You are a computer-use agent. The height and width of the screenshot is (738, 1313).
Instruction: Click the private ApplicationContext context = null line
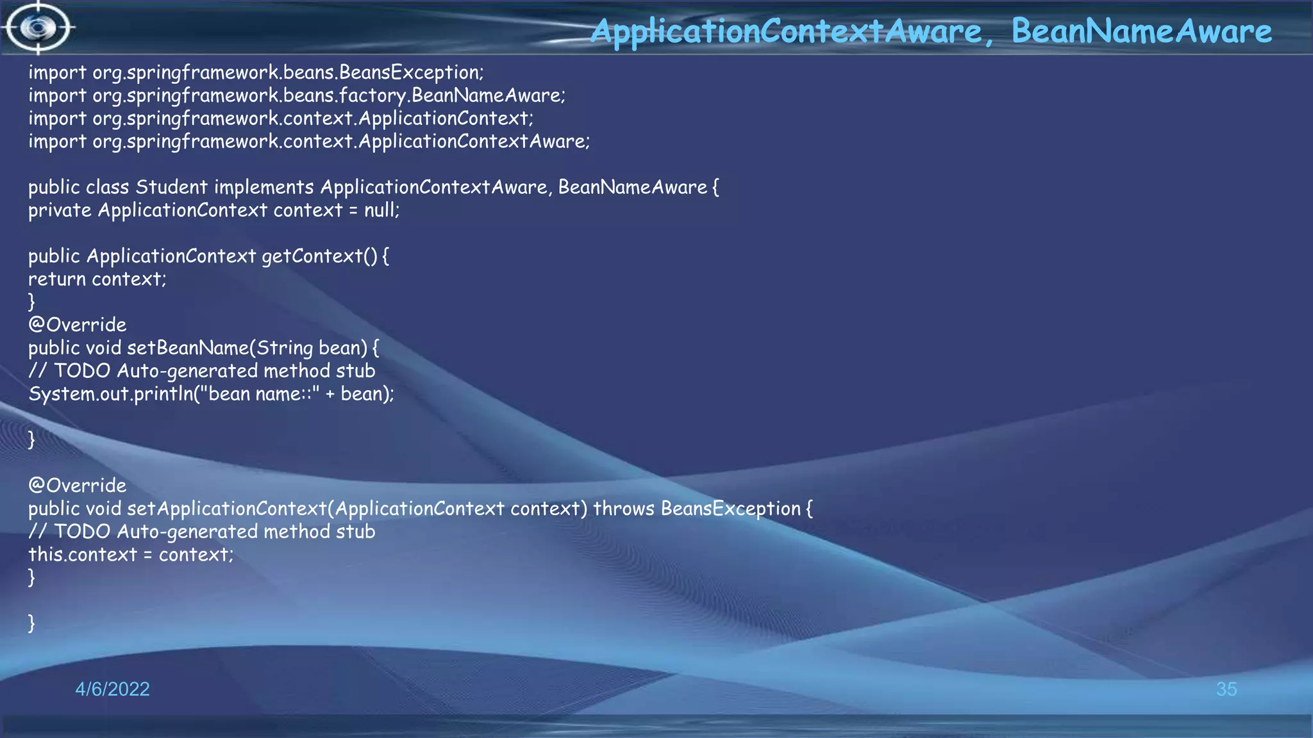214,210
